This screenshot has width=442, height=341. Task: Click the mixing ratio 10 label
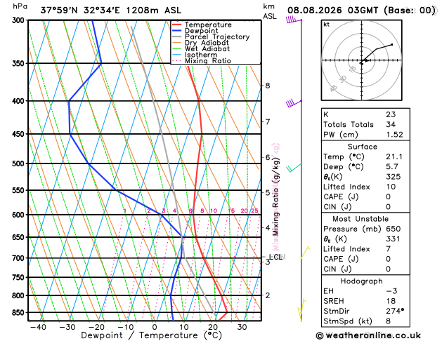(x=214, y=210)
